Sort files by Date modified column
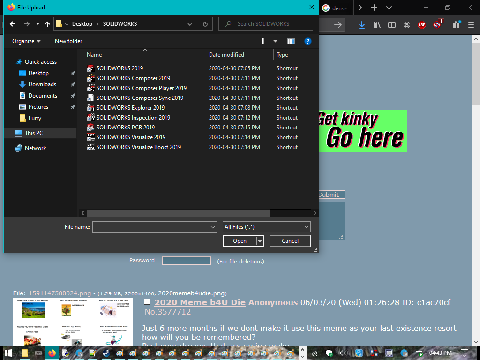 [226, 55]
